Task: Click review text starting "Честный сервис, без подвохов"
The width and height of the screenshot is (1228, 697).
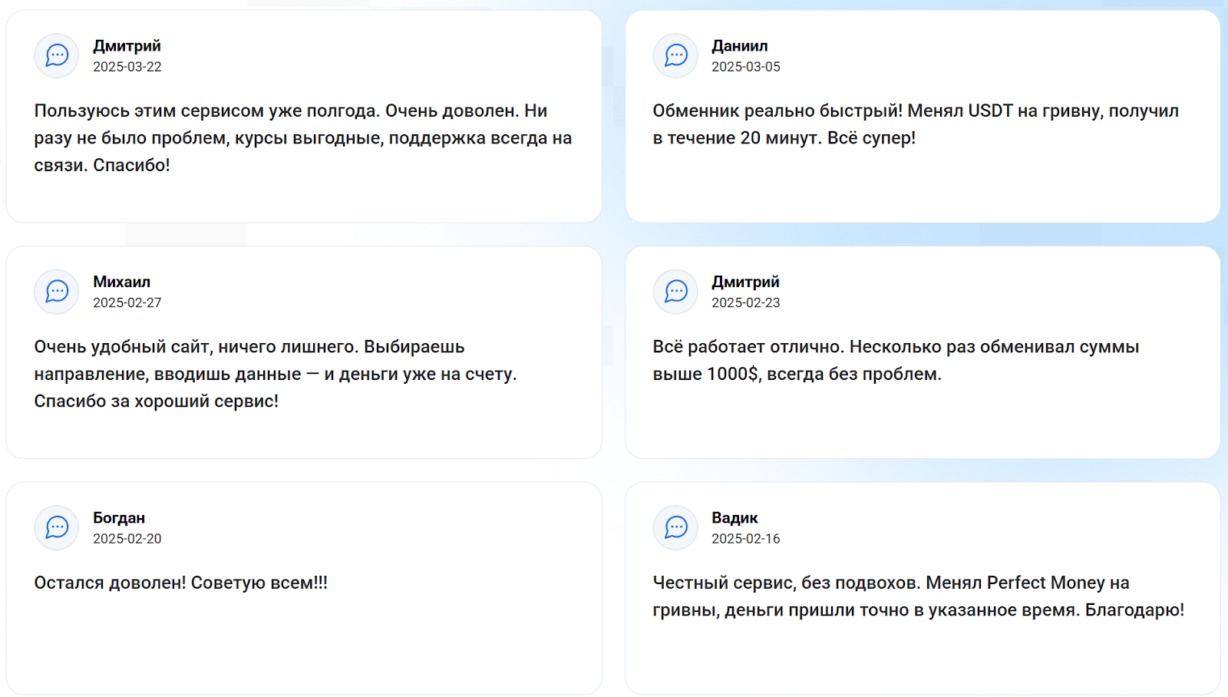Action: tap(918, 596)
